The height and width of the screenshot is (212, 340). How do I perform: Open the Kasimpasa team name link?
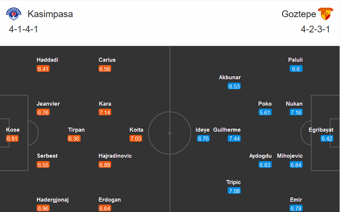[50, 14]
